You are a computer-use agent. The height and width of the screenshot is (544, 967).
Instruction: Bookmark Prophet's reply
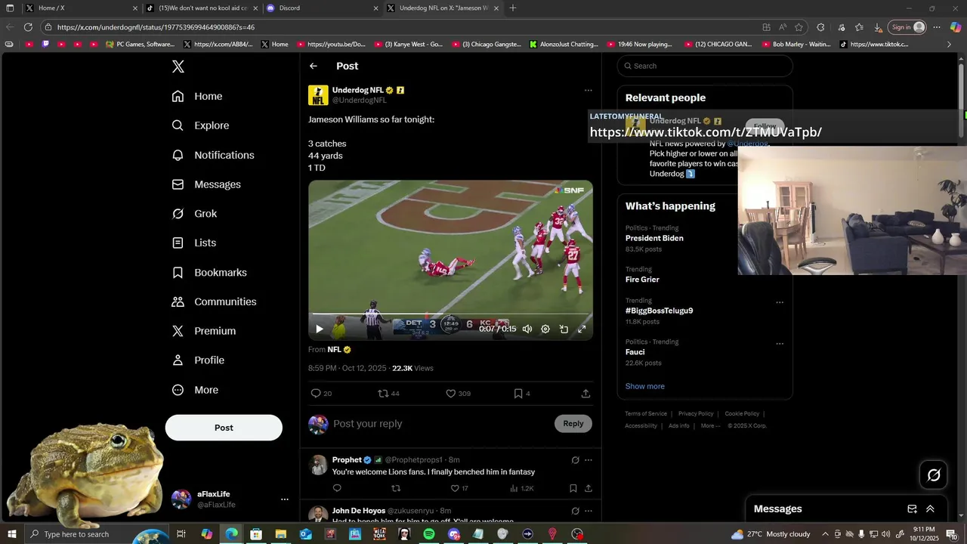tap(573, 489)
